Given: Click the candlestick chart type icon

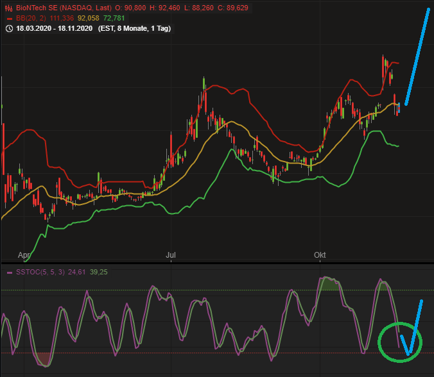Looking at the screenshot, I should pos(9,8).
